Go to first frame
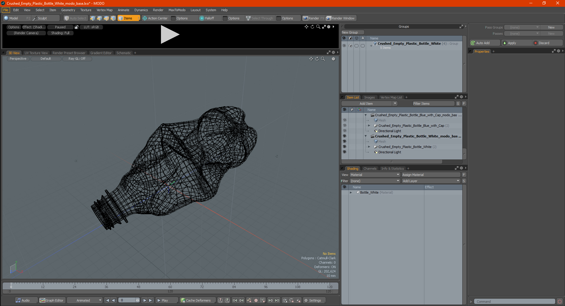The height and width of the screenshot is (306, 565). 107,300
